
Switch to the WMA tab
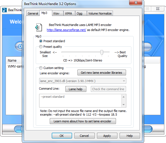pos(69,13)
